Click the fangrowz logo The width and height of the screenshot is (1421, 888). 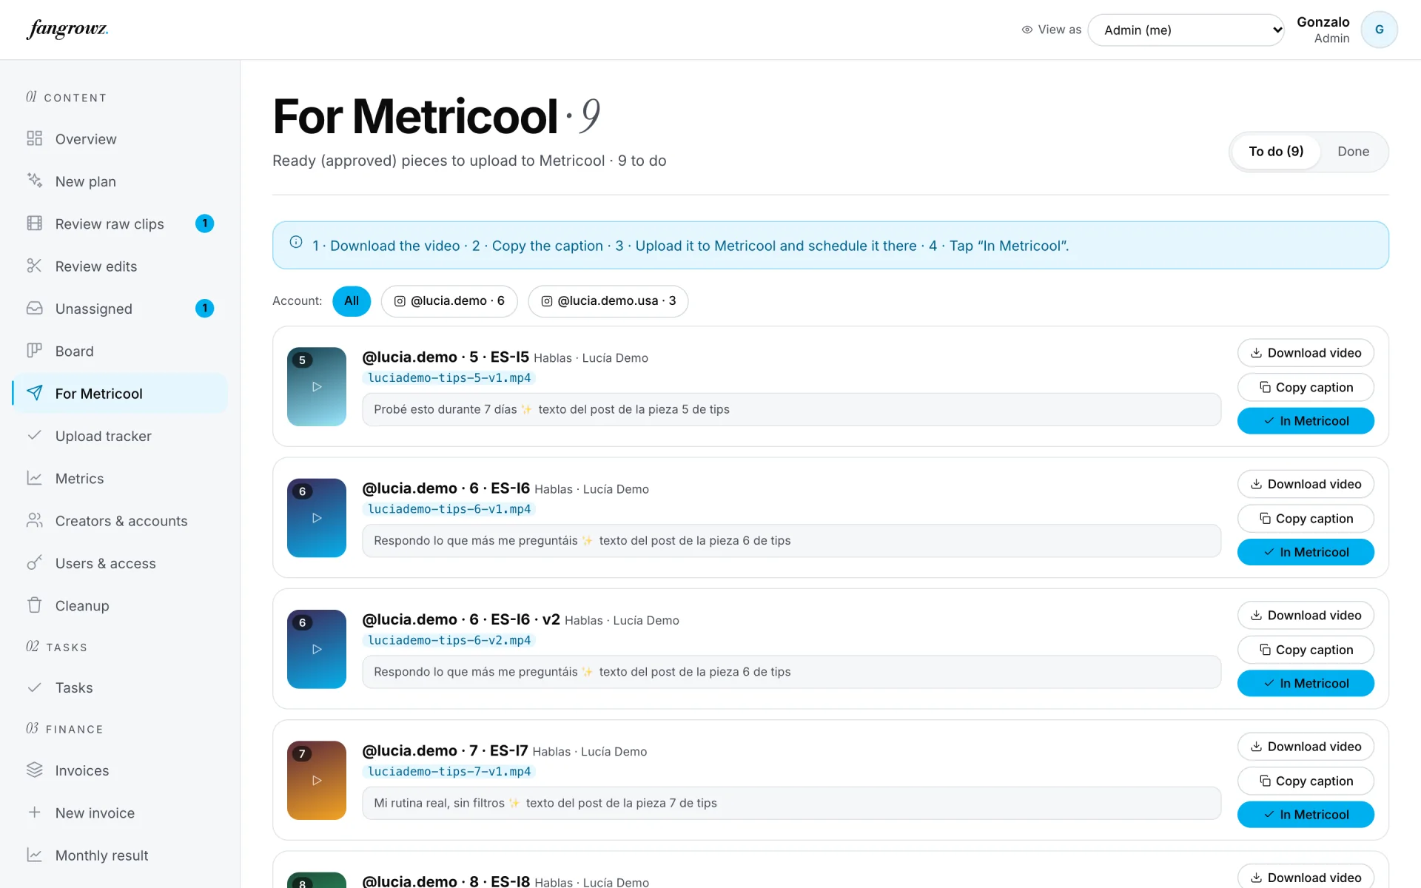[x=67, y=30]
